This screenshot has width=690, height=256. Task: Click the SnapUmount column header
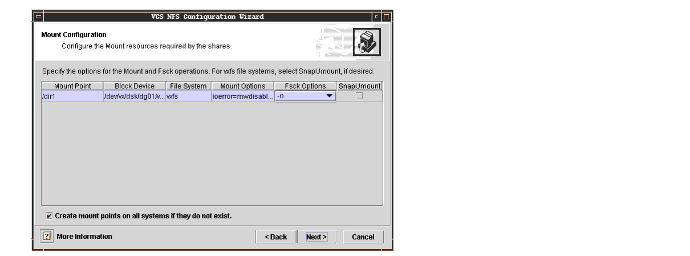(x=359, y=86)
